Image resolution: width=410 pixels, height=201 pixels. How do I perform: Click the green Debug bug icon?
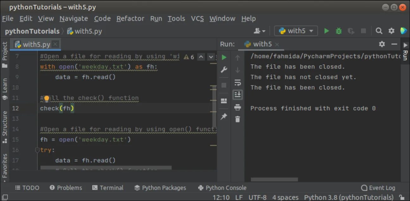click(338, 31)
